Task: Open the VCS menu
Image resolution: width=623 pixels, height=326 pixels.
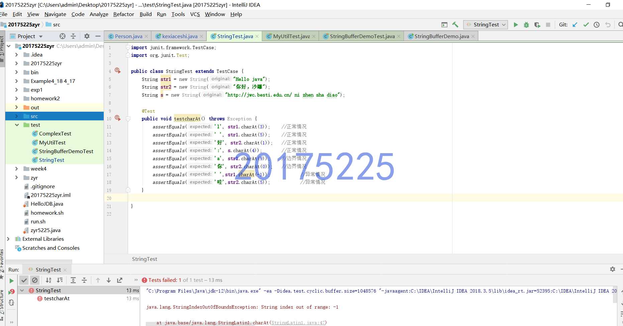Action: (195, 14)
